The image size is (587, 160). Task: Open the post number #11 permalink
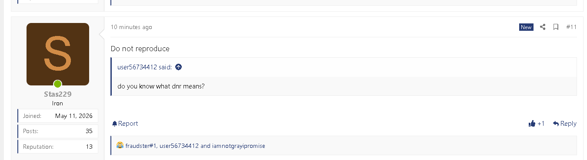click(x=571, y=27)
